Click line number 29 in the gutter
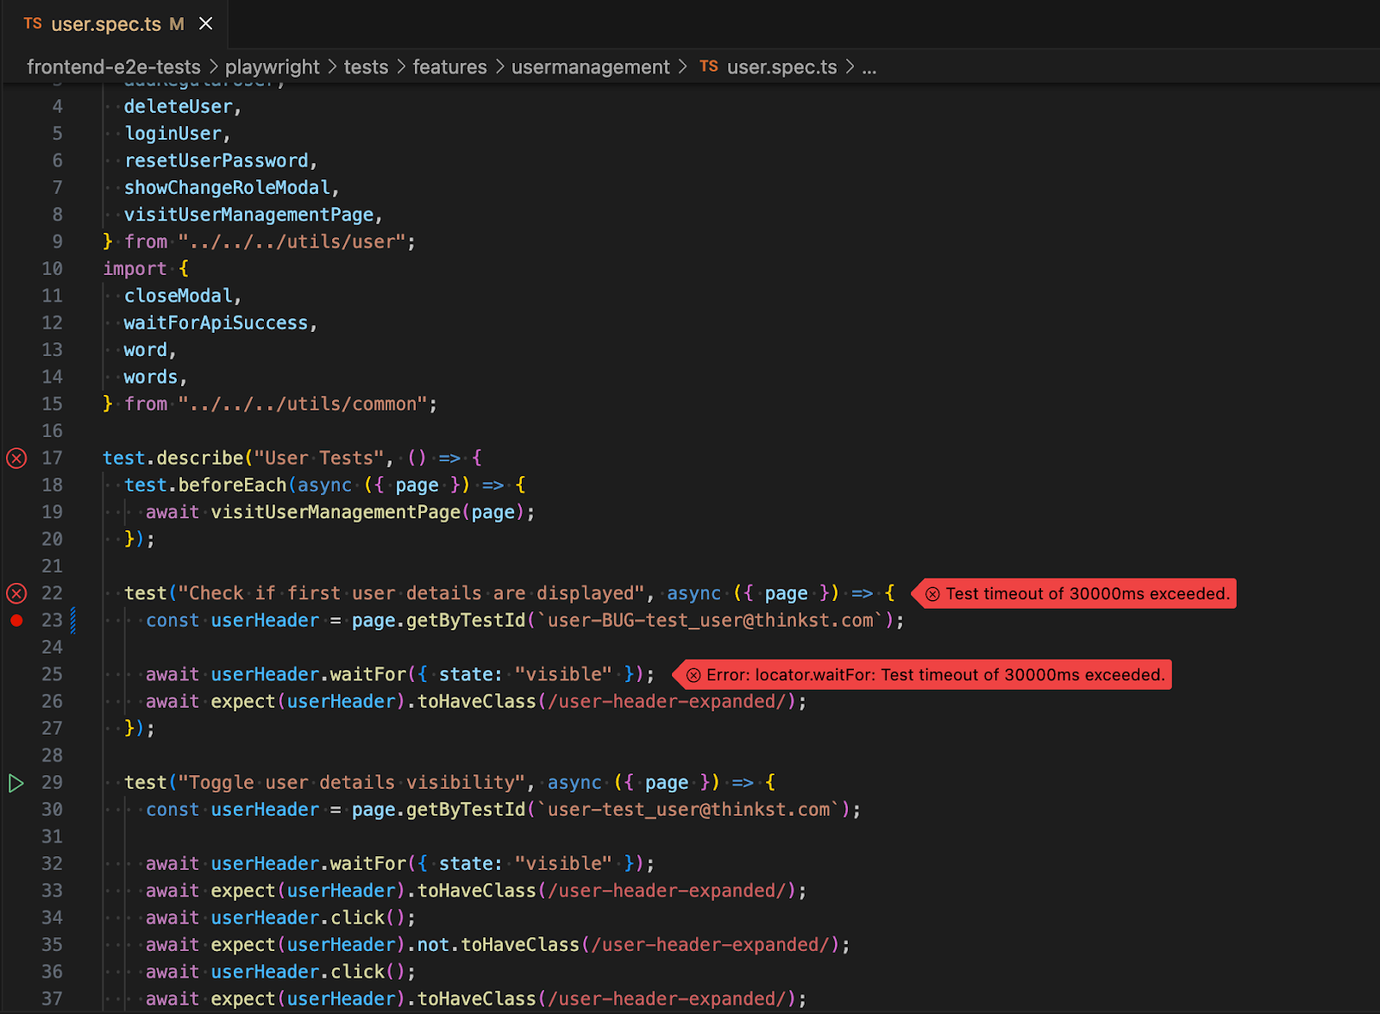The width and height of the screenshot is (1380, 1014). tap(52, 783)
